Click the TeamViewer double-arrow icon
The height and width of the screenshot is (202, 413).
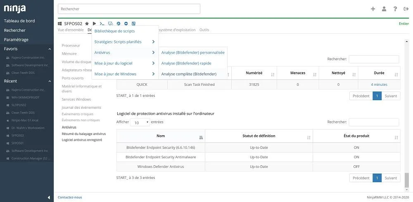point(126,23)
